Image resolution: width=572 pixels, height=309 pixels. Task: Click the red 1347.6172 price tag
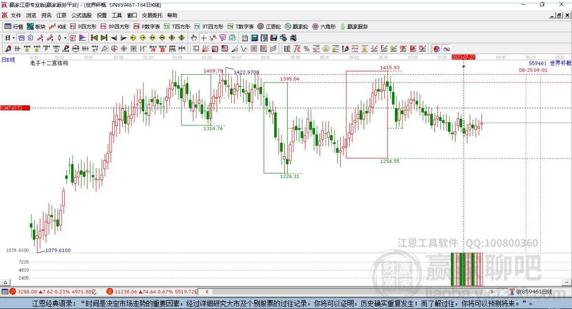15,108
